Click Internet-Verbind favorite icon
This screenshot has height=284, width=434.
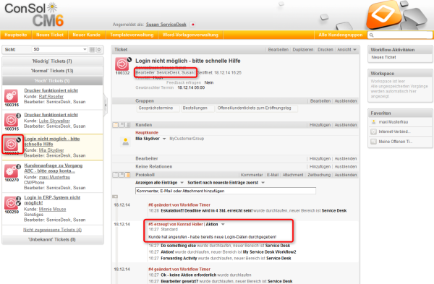(374, 132)
